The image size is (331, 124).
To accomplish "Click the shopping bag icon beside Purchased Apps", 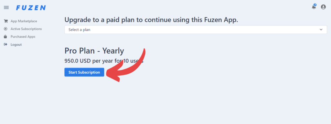I will [5, 37].
